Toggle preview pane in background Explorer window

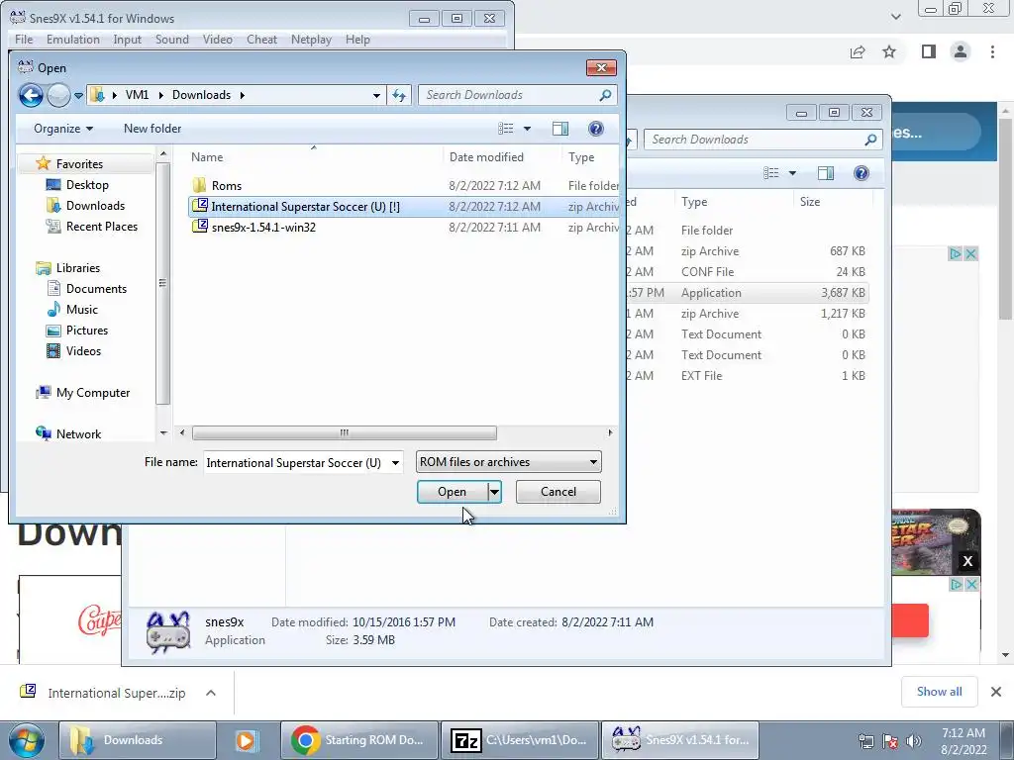[826, 173]
